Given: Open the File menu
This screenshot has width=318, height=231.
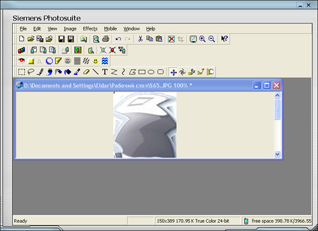Looking at the screenshot, I should [23, 29].
